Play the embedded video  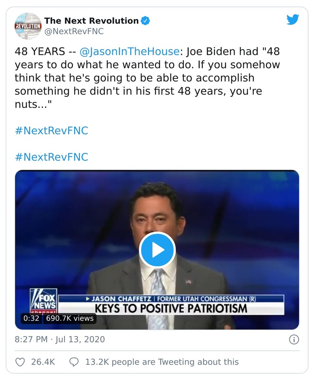click(x=157, y=249)
